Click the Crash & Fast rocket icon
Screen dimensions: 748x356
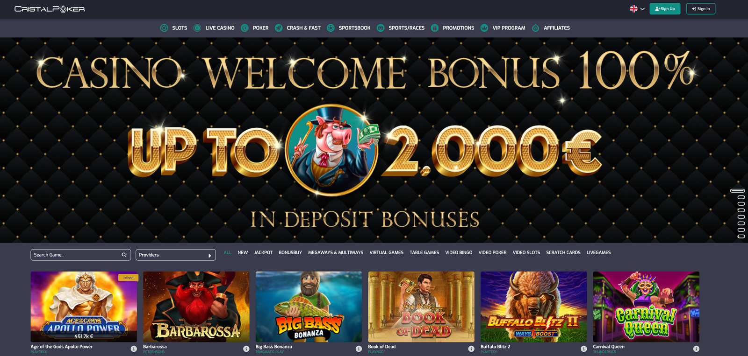pos(279,28)
